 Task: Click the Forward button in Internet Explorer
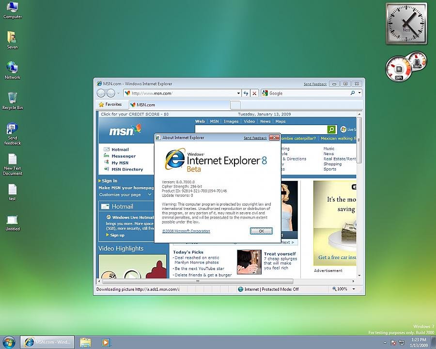110,93
